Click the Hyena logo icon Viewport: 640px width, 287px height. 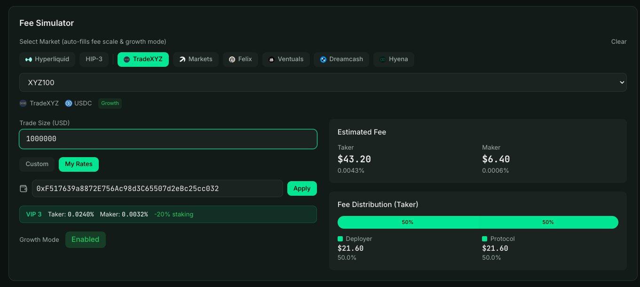pos(383,59)
